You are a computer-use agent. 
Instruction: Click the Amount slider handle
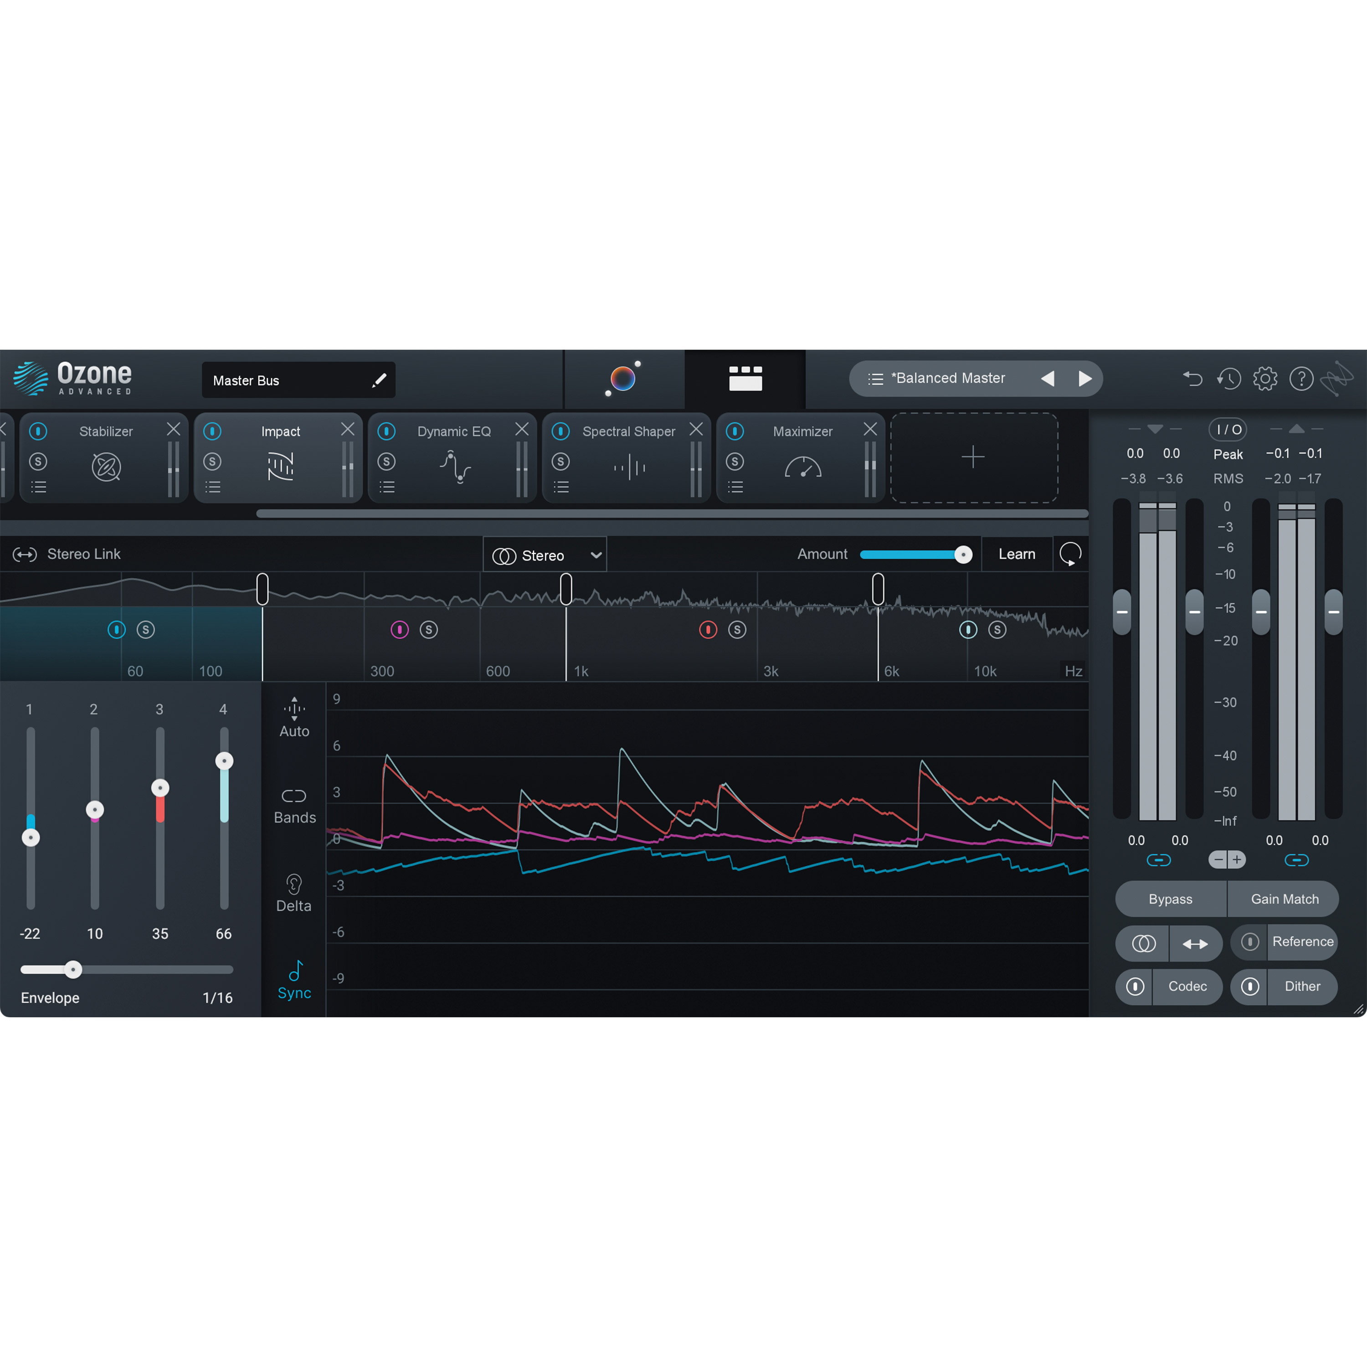(964, 554)
